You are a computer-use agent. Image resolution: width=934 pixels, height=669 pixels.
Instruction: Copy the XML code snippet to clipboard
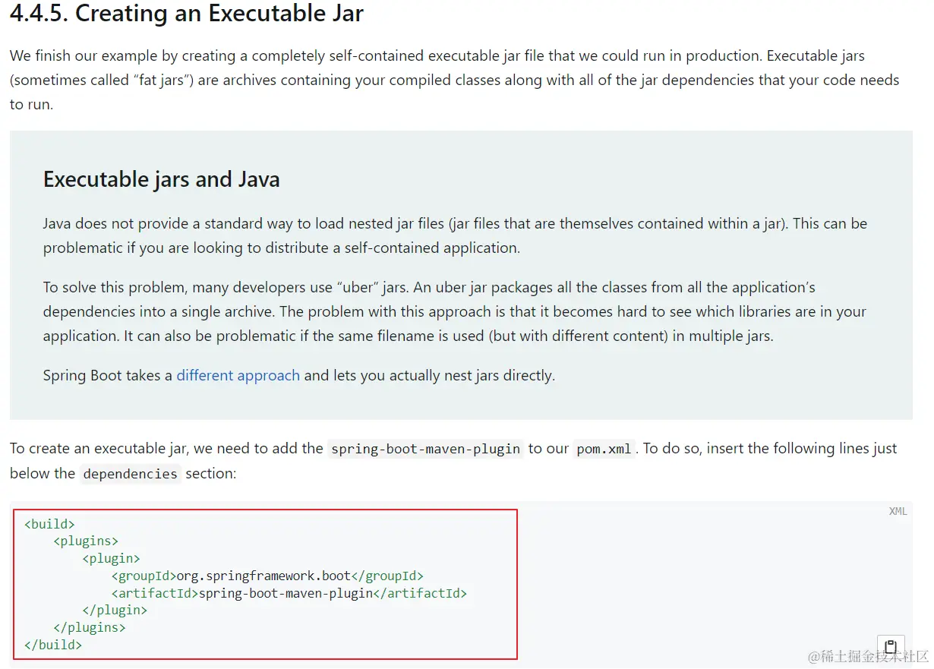point(891,646)
